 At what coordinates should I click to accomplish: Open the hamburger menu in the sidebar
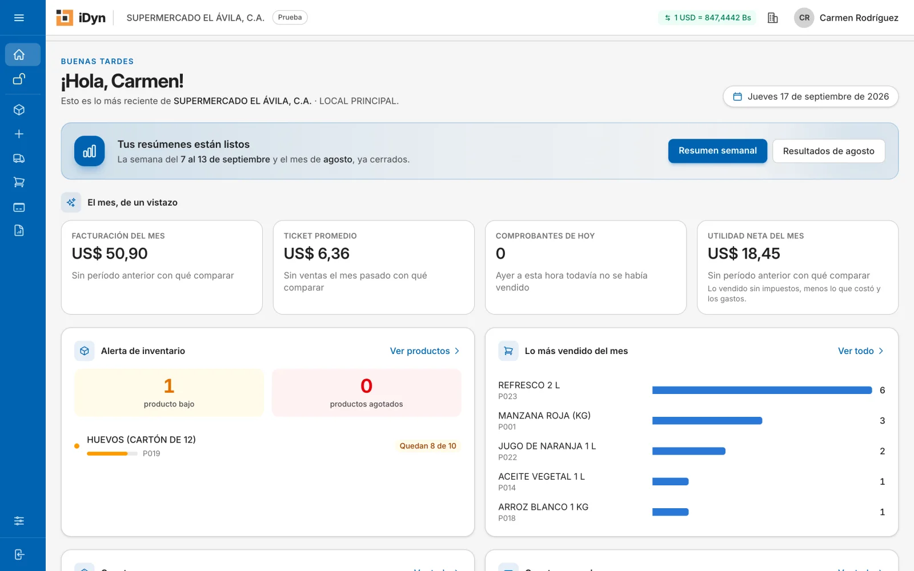19,18
